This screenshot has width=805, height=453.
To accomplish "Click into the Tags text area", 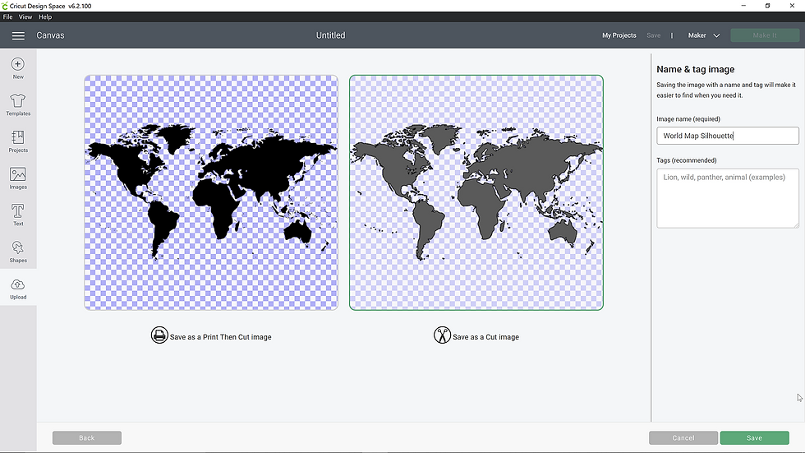I will (x=728, y=198).
